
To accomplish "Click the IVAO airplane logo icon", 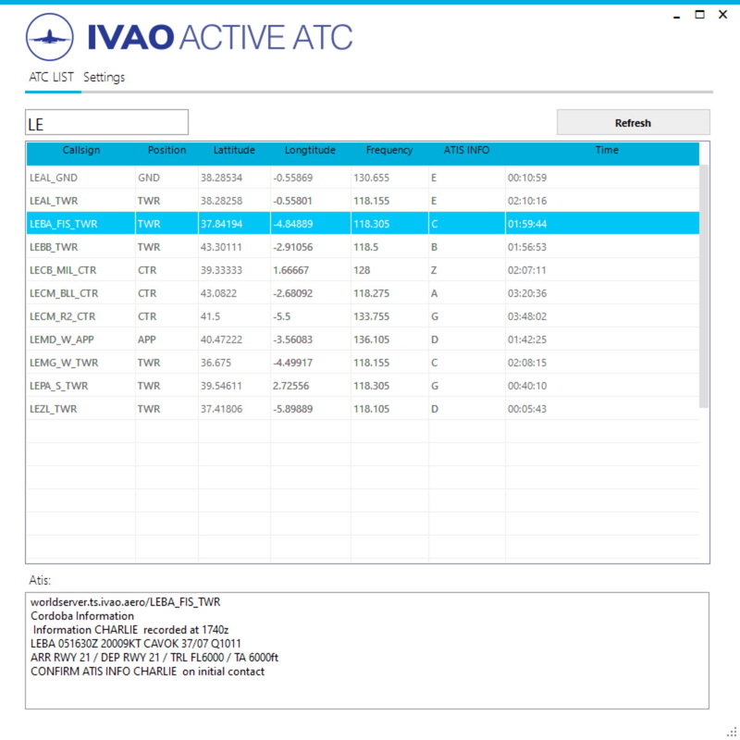I will click(47, 35).
